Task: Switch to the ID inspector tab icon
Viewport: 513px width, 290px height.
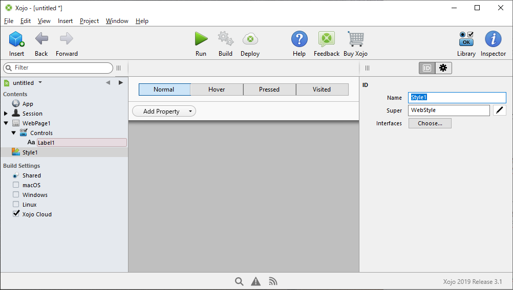Action: (x=427, y=68)
